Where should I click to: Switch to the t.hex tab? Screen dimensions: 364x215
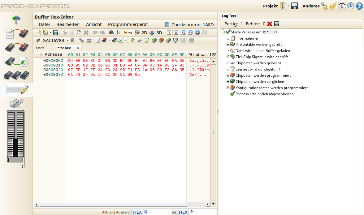pos(40,48)
